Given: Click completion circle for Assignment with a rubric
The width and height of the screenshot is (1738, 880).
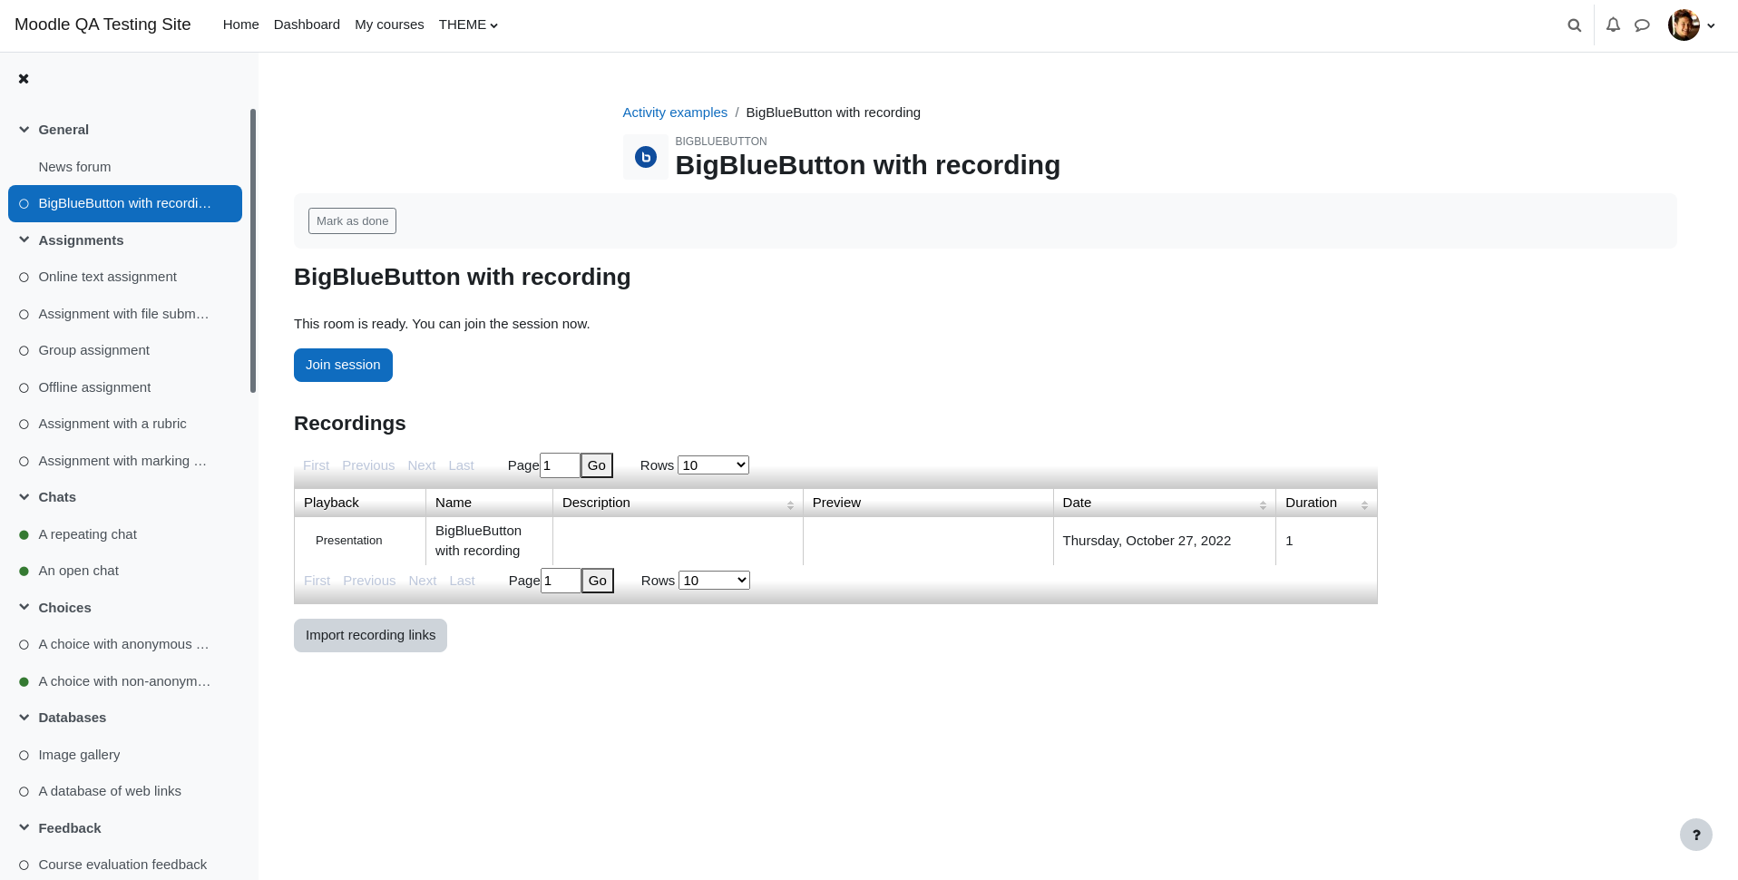Looking at the screenshot, I should (x=24, y=425).
